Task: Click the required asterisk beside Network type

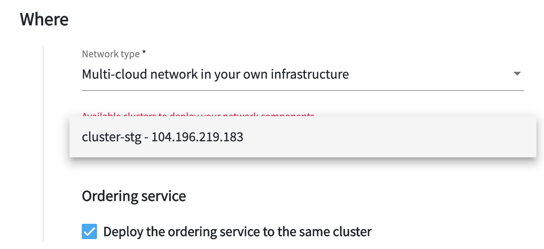Action: (x=144, y=53)
